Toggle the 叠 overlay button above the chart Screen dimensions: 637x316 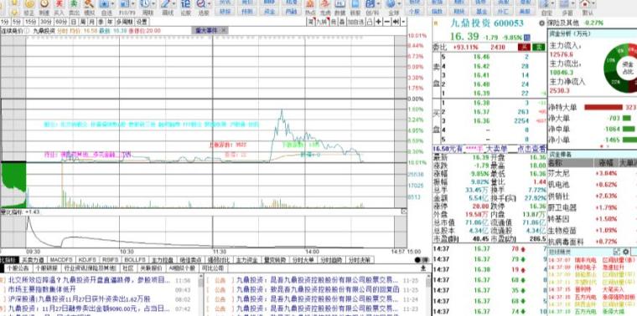[342, 22]
